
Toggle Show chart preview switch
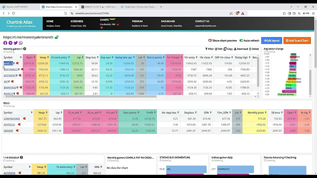210,41
